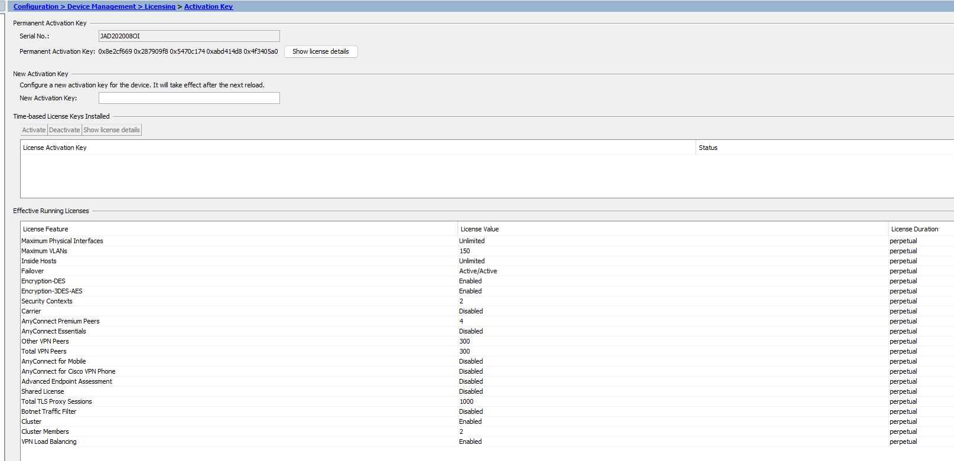The height and width of the screenshot is (461, 954).
Task: Select the Shared License row
Action: pyautogui.click(x=487, y=391)
